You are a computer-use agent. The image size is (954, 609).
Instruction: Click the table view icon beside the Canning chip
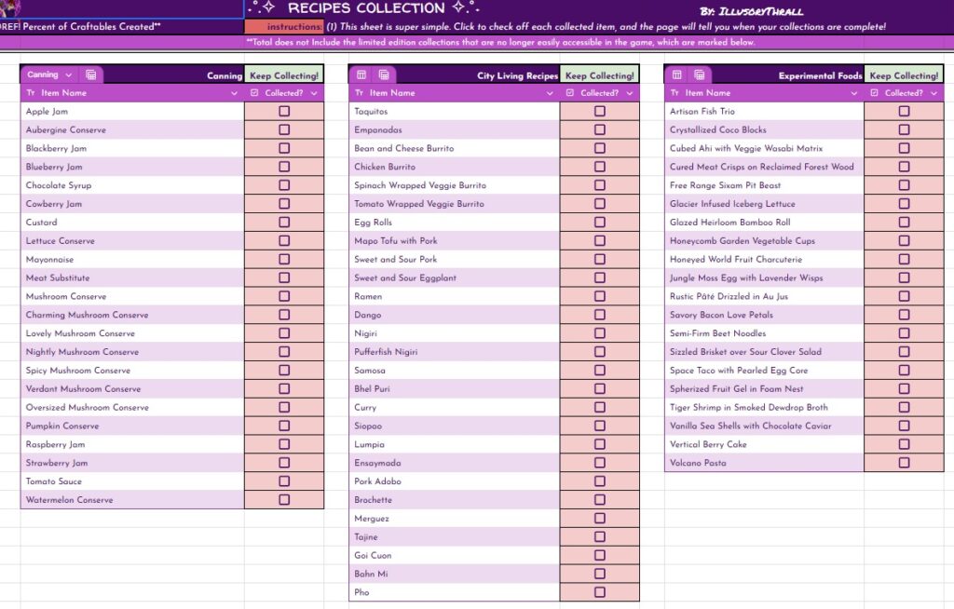click(x=90, y=74)
